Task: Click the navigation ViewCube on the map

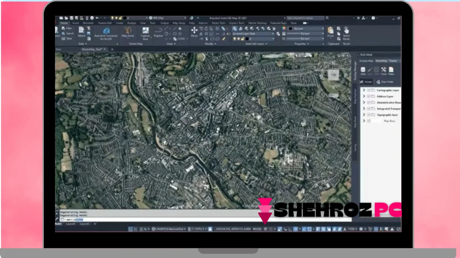Action: click(333, 75)
